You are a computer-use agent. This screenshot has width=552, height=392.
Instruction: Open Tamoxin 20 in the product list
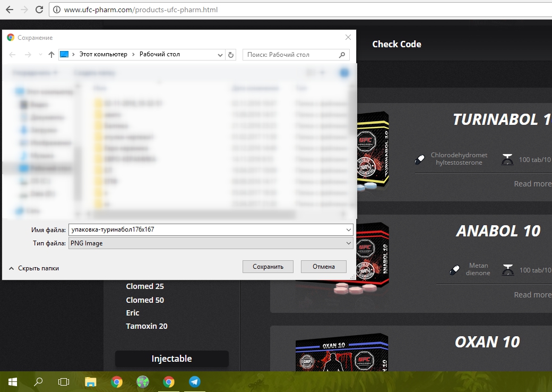146,326
